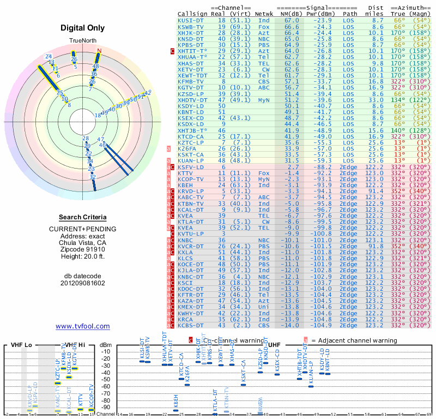The width and height of the screenshot is (436, 419).
Task: Click the KZTC-LP marker in the VHF Hi chart
Action: (x=58, y=384)
